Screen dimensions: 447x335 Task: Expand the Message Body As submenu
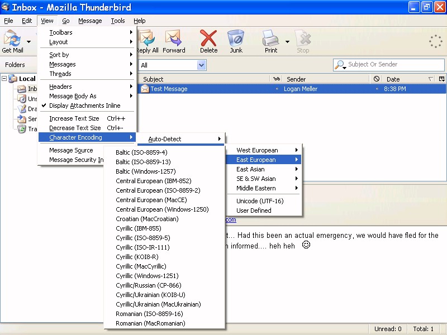(x=87, y=96)
